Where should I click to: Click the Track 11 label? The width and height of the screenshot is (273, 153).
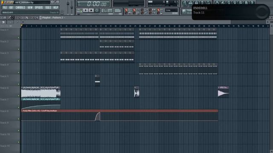coord(5,146)
